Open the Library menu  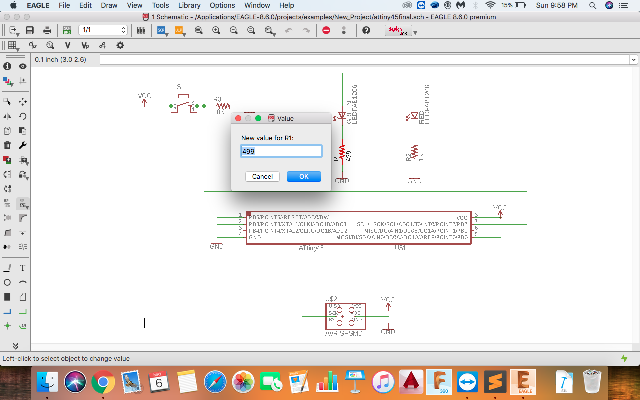(x=189, y=5)
